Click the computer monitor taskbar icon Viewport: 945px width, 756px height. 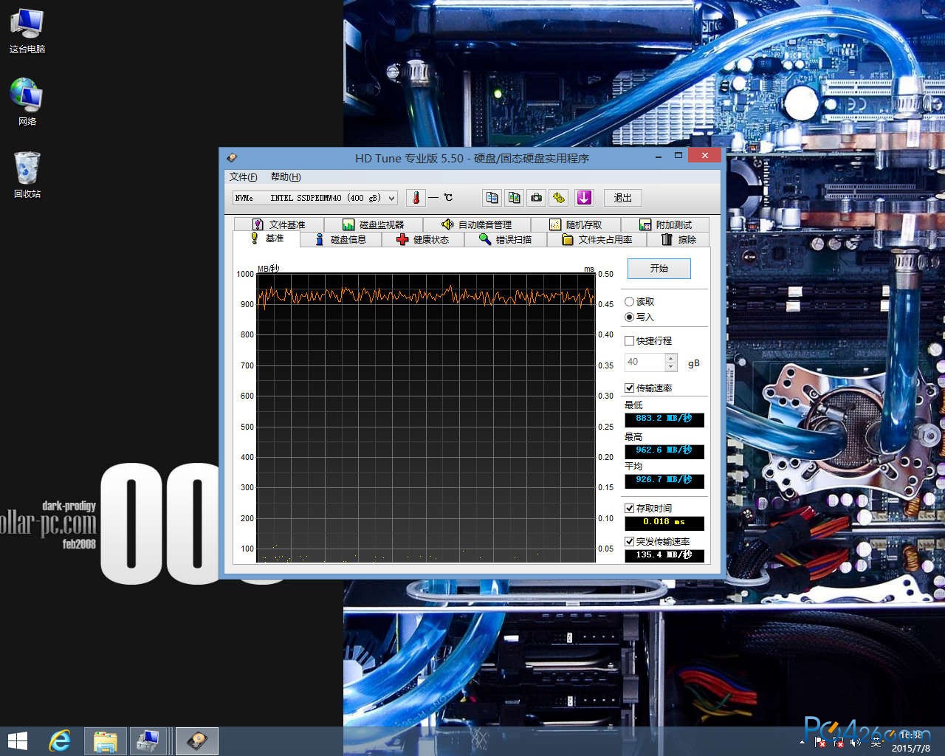pyautogui.click(x=149, y=740)
